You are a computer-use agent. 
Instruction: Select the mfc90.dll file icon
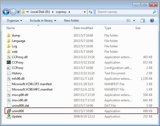tap(9, 79)
